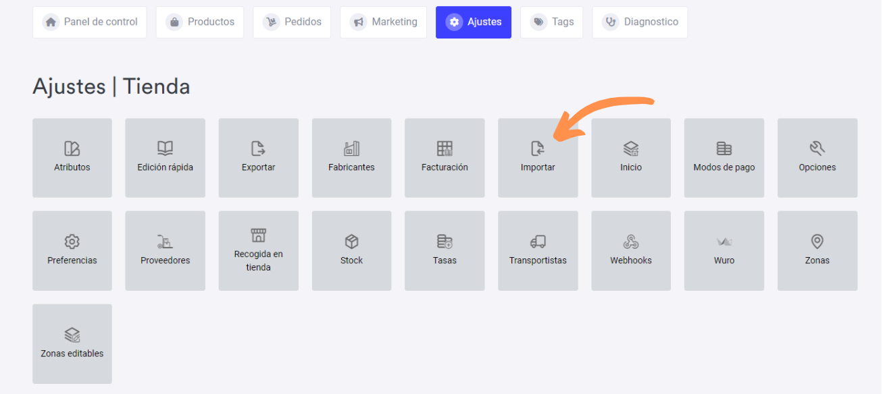Click the Transportistas truck icon tile
This screenshot has height=394, width=883.
pos(538,251)
